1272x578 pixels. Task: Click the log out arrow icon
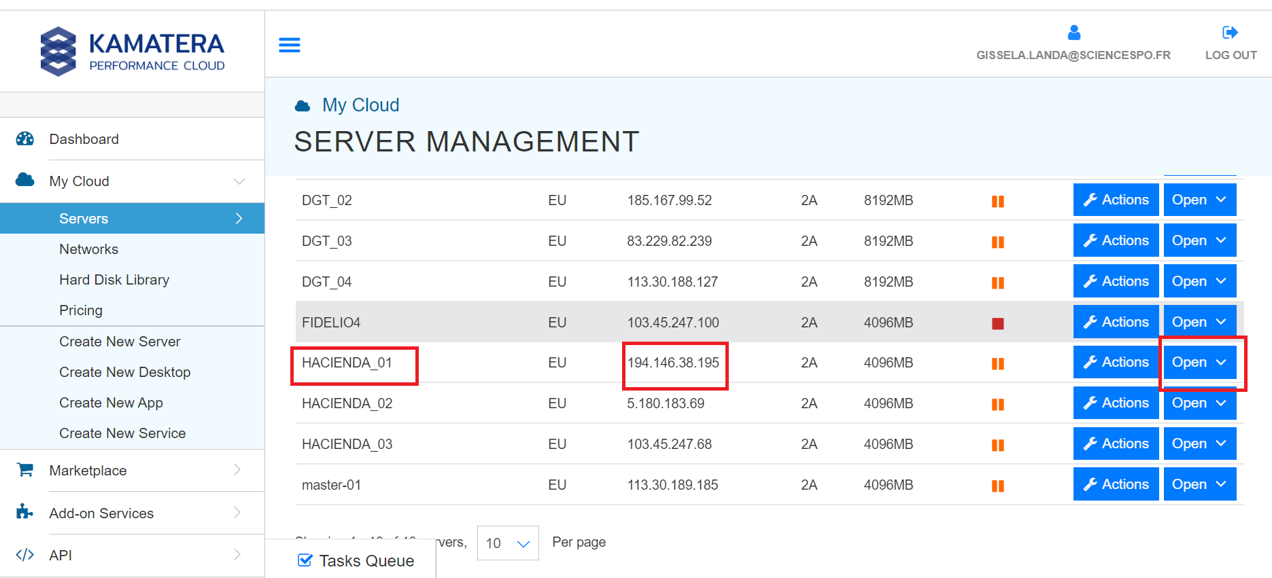pos(1230,32)
